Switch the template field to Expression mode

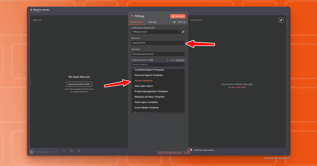[180, 60]
